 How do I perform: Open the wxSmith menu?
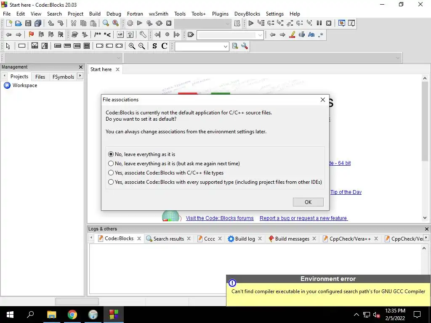159,14
